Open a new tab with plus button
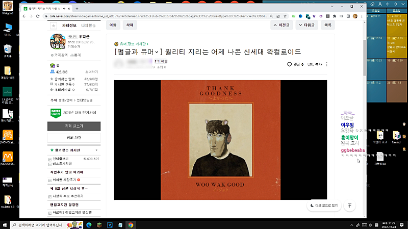 pos(77,9)
